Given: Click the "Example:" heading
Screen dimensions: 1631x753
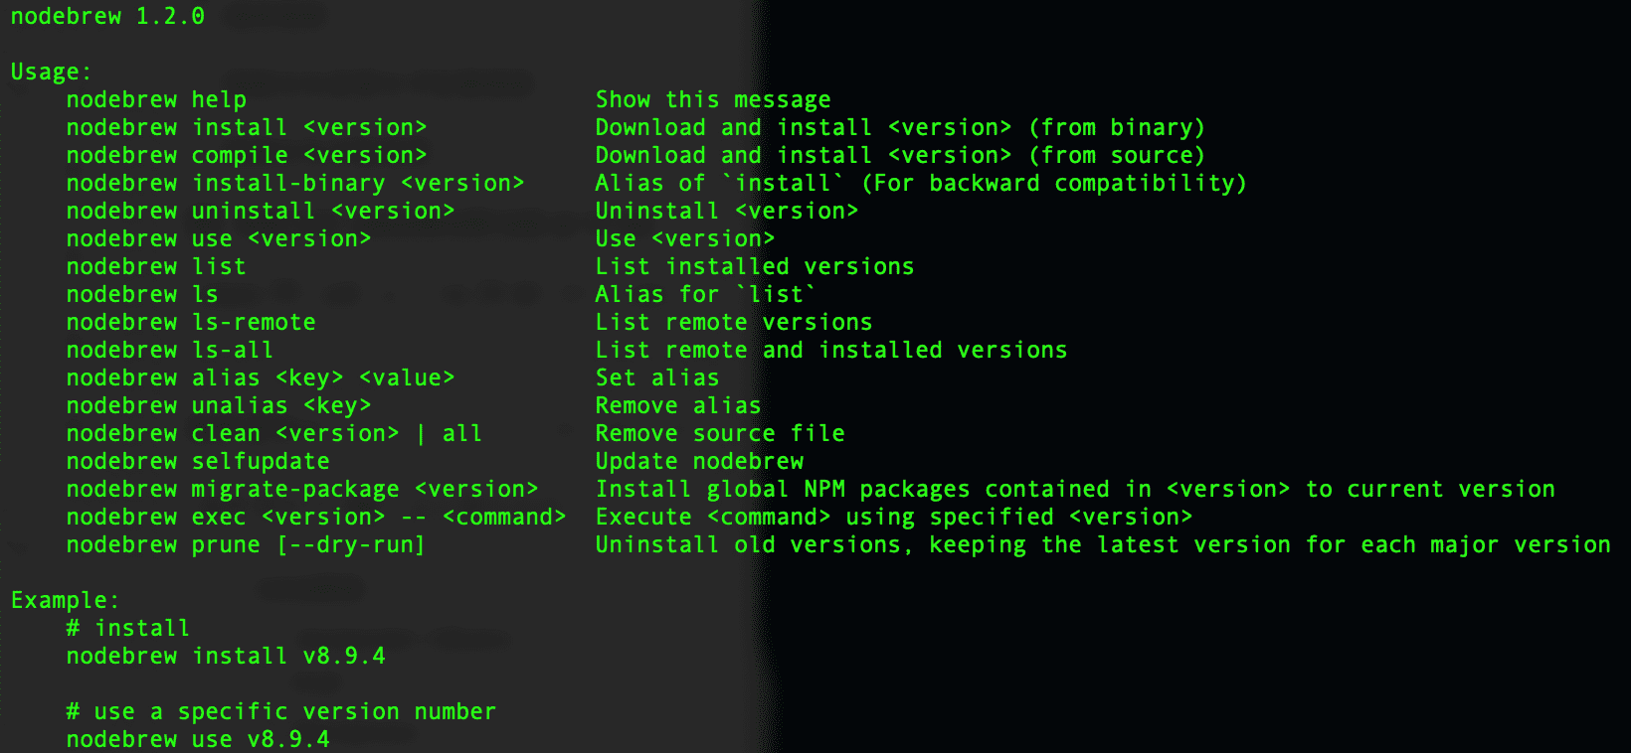Looking at the screenshot, I should pos(65,601).
